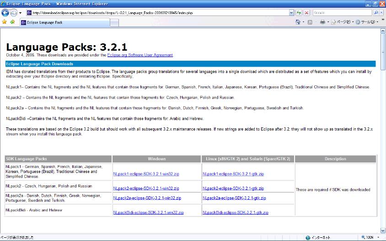Refresh the page with the green arrows
The image size is (386, 241).
(299, 13)
